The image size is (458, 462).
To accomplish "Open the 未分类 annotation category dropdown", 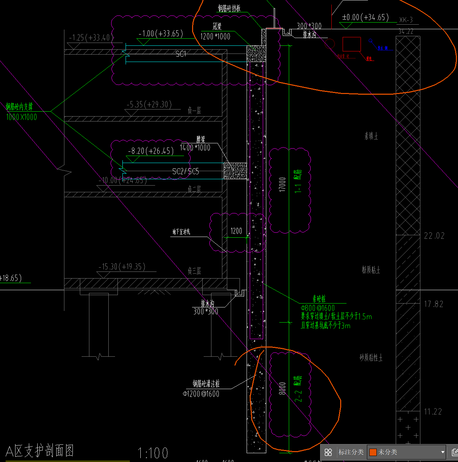I will (407, 452).
